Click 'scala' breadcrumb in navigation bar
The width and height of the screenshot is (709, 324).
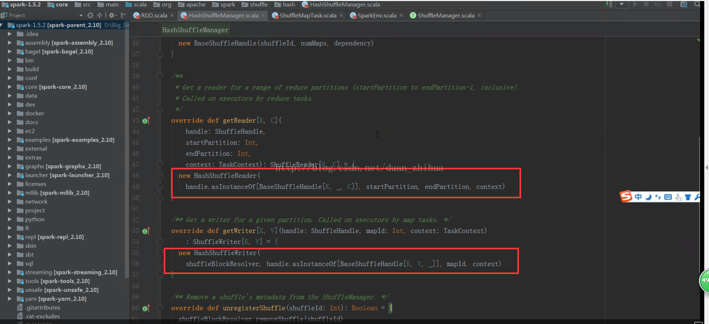136,4
